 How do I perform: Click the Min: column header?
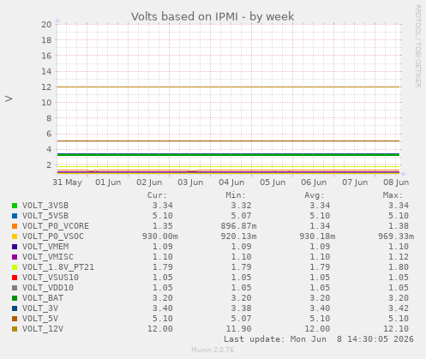tap(236, 195)
